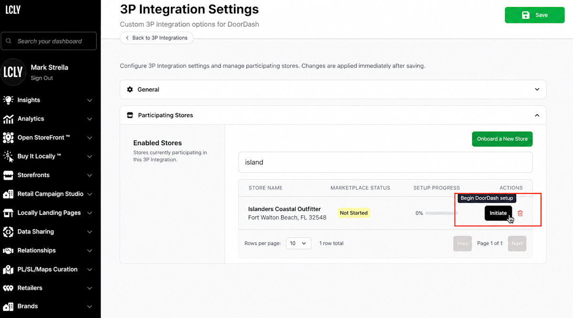Click the Sign Out link
The image size is (573, 318).
(x=42, y=78)
